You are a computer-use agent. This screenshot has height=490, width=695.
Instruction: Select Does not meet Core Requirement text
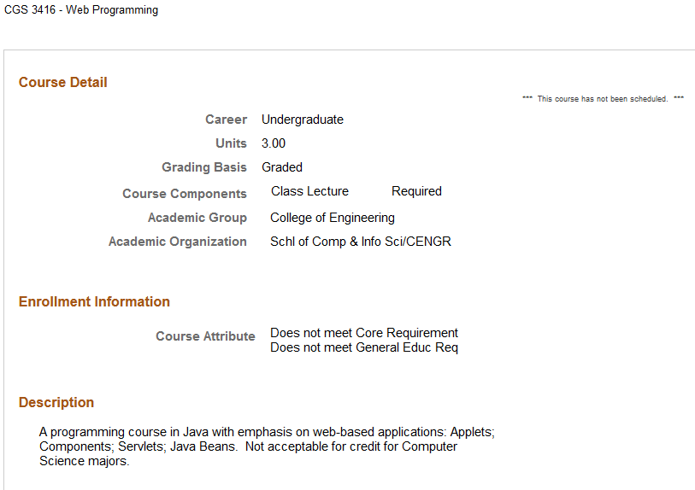[364, 333]
